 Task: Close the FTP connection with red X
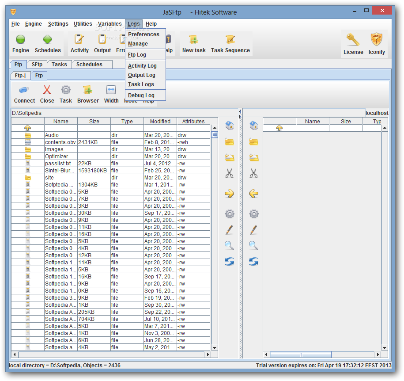(47, 90)
